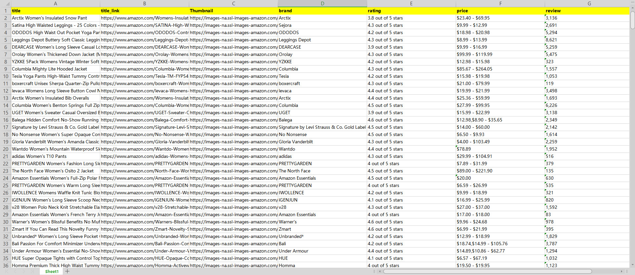This screenshot has width=635, height=275.
Task: Click price cell '$23.40 - $69.95'
Action: point(500,18)
